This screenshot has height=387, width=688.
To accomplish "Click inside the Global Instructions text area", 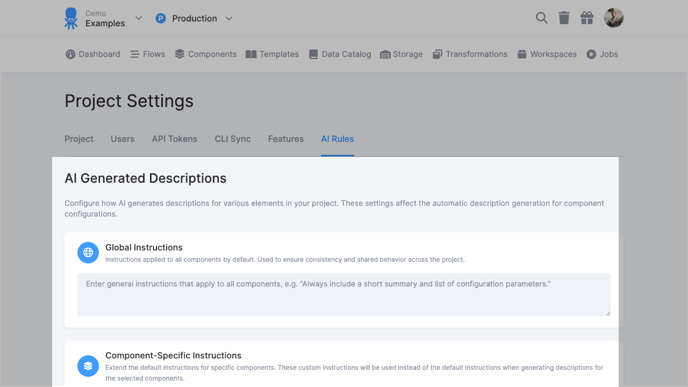I will coord(344,294).
